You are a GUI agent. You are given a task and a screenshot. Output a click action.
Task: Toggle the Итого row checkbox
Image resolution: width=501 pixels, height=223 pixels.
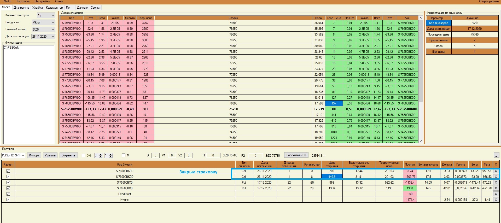[8, 200]
